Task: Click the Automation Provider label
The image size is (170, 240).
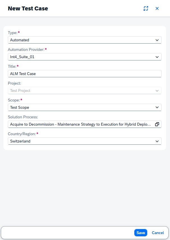Action: pos(26,49)
